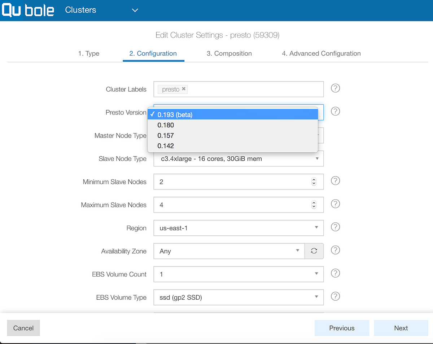Image resolution: width=433 pixels, height=344 pixels.
Task: Cancel editing the cluster settings
Action: pyautogui.click(x=23, y=328)
